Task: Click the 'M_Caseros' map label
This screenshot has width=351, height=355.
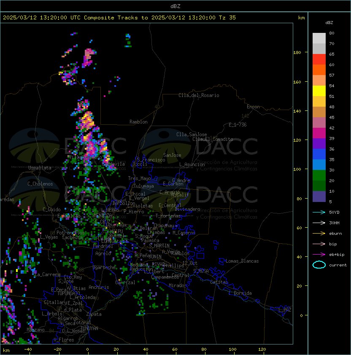Action: [184, 232]
